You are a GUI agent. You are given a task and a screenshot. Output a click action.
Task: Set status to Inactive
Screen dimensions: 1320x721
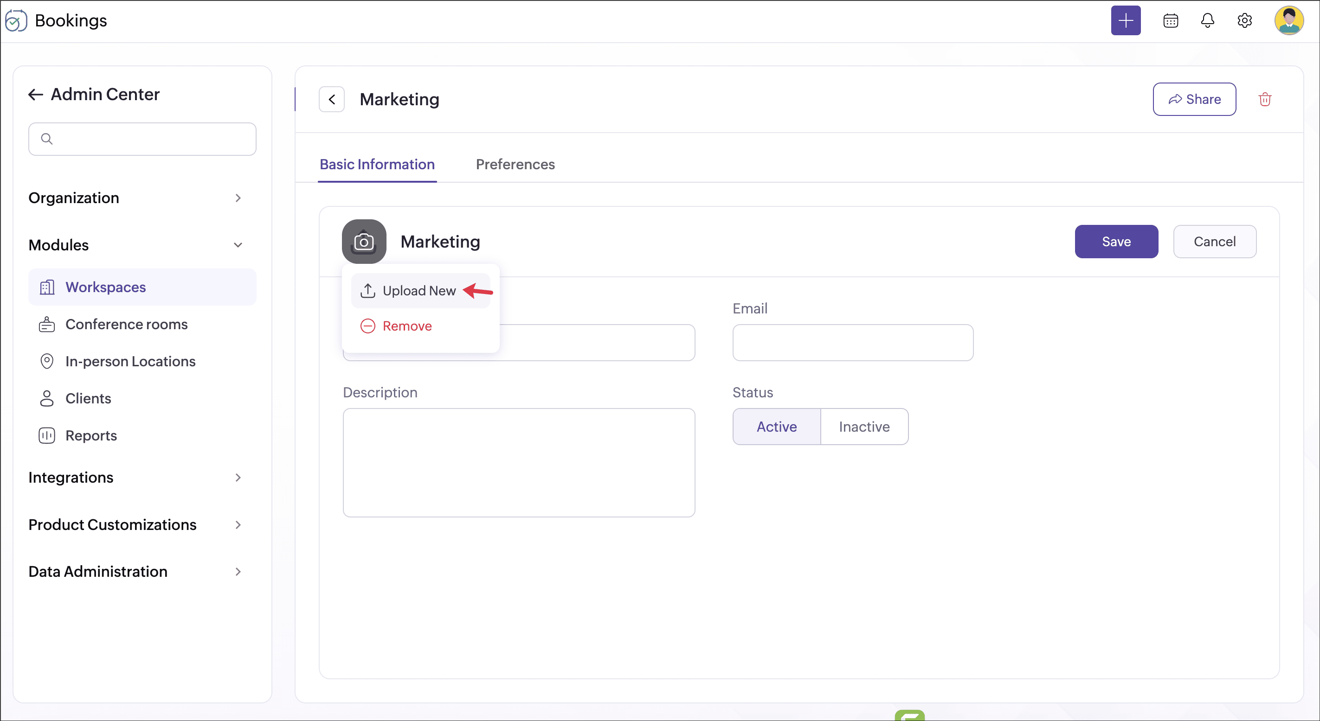pyautogui.click(x=864, y=427)
